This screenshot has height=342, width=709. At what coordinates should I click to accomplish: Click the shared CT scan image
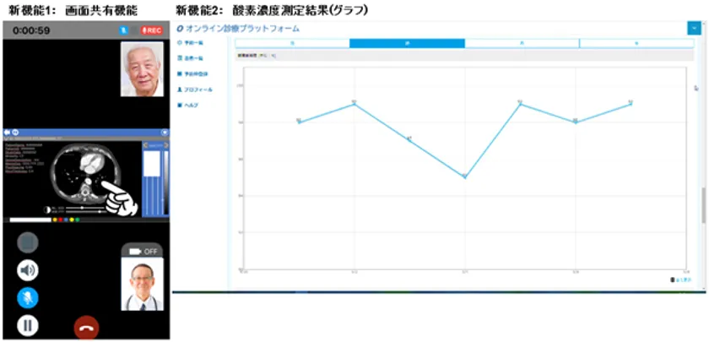[86, 175]
